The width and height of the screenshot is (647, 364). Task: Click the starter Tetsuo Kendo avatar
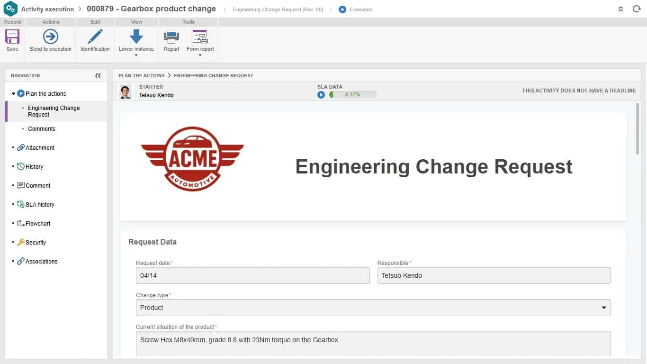126,92
